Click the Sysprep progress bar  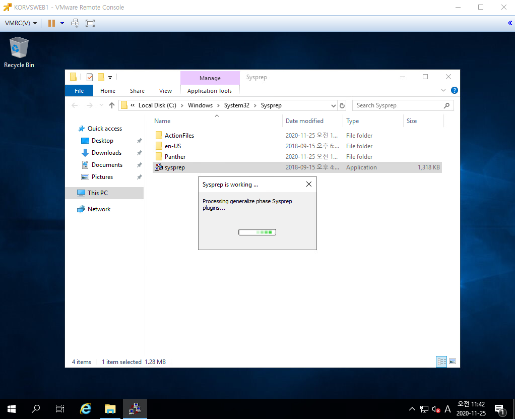pos(257,232)
